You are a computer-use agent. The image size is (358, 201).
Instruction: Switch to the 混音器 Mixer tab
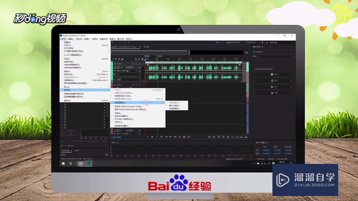146,47
